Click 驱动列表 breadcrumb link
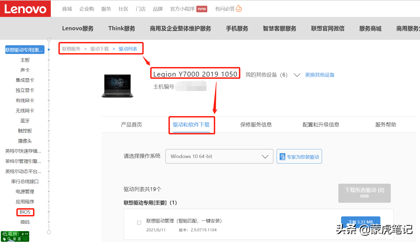Viewport: 420px width, 242px height. [128, 49]
